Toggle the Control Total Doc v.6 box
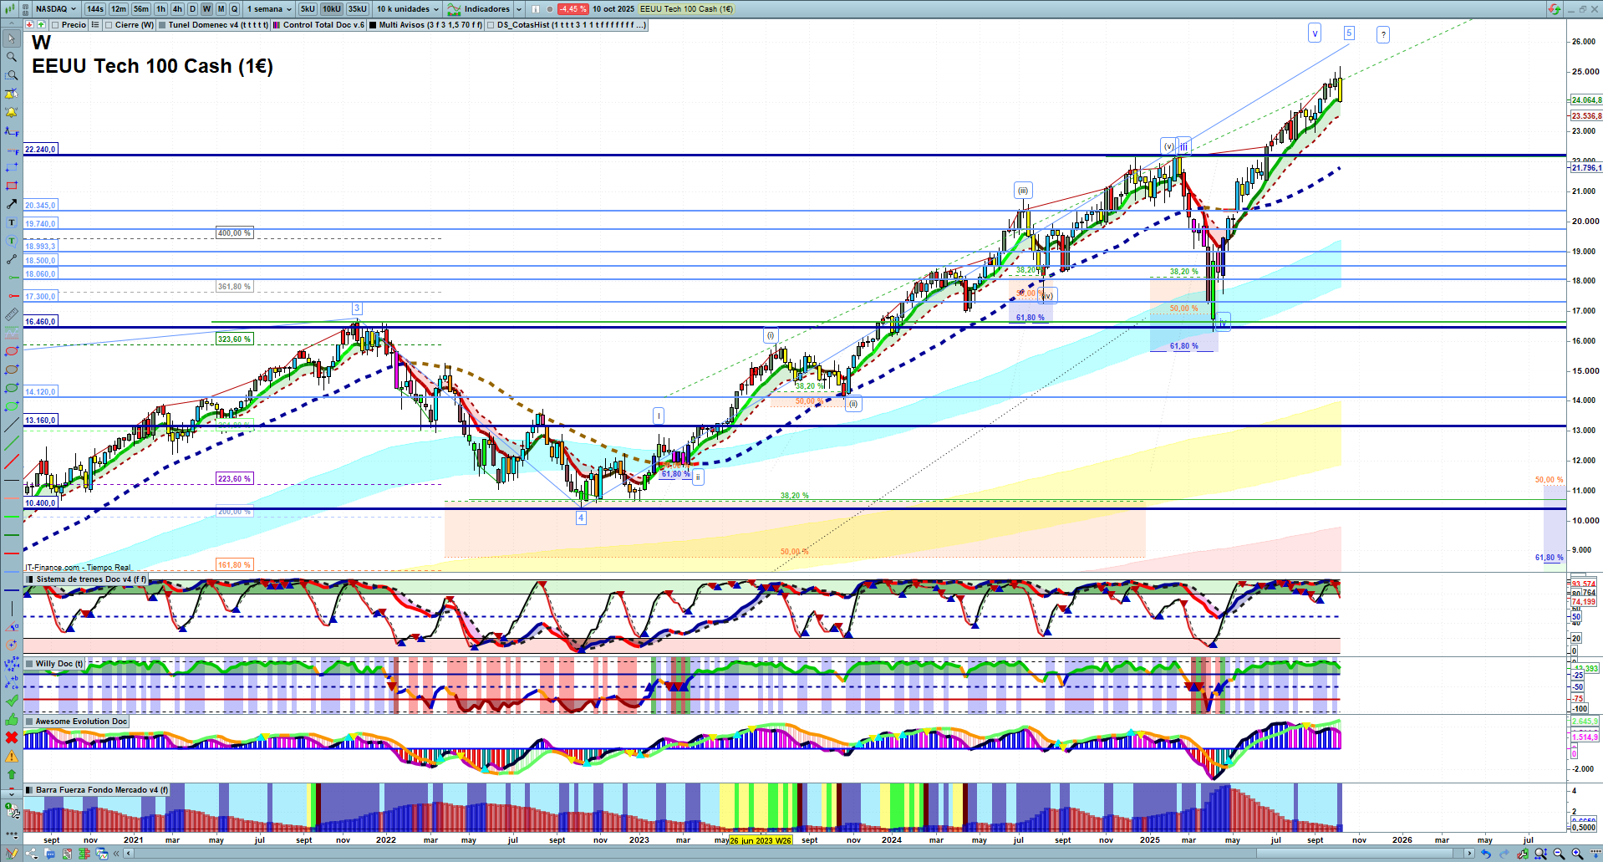 277,25
